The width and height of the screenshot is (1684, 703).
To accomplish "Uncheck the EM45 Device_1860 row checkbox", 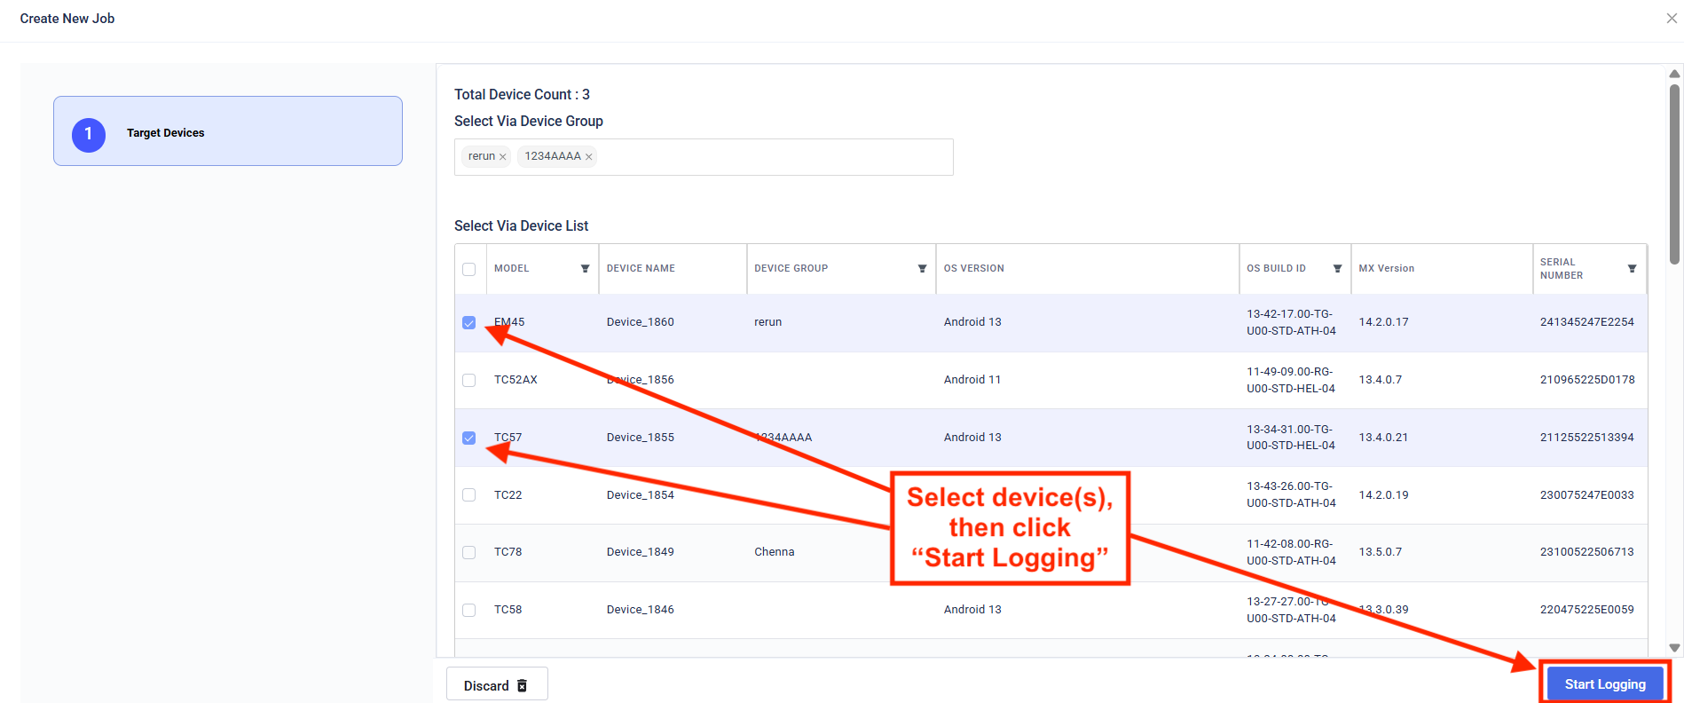I will point(469,323).
